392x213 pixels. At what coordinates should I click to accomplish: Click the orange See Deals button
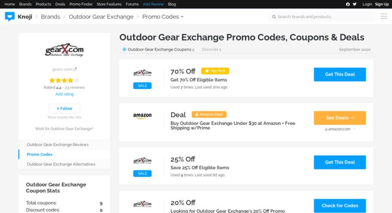(340, 118)
